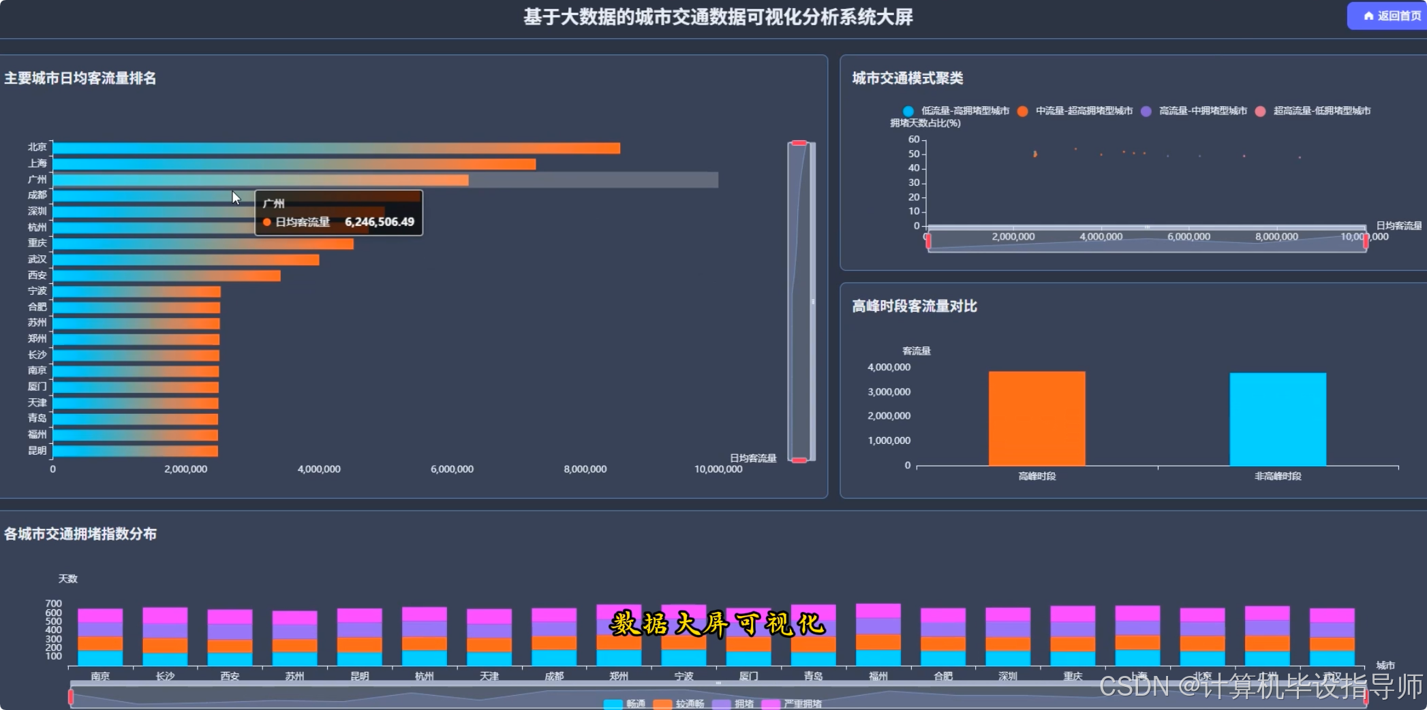Click the vertical zoom scrollbar in ranking chart

pyautogui.click(x=800, y=300)
